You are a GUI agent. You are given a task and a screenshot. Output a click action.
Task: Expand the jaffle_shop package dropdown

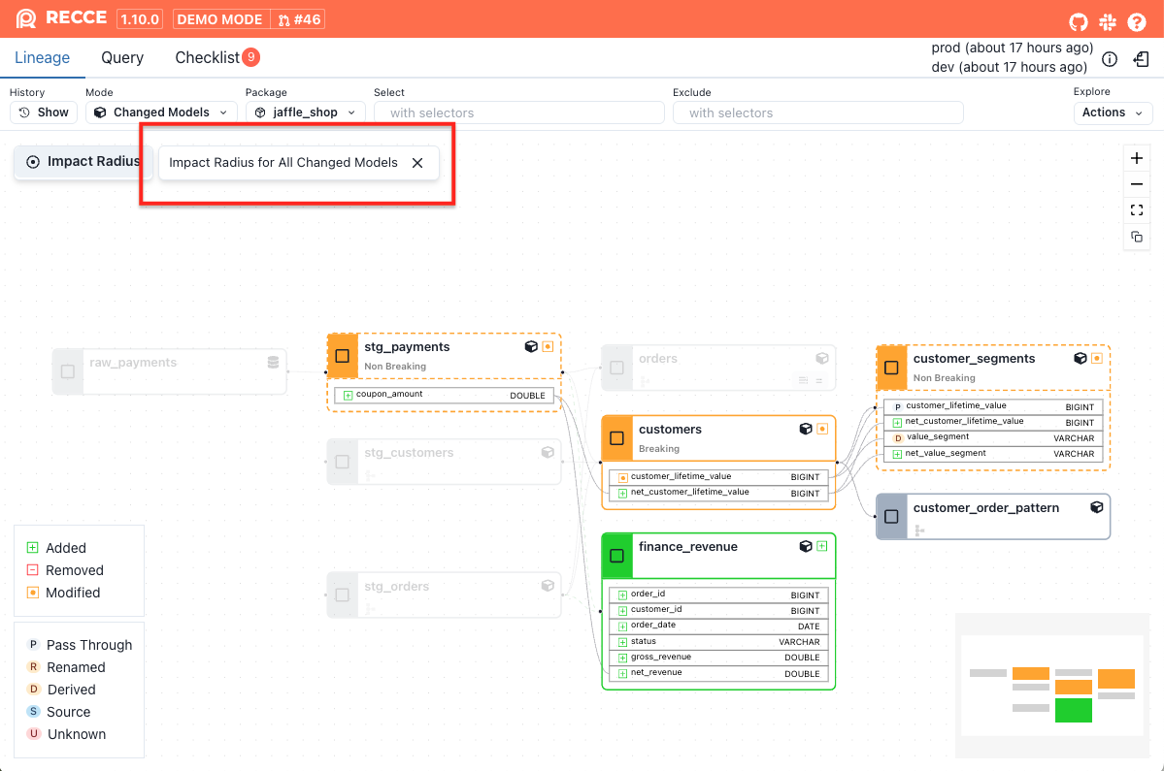pos(305,112)
